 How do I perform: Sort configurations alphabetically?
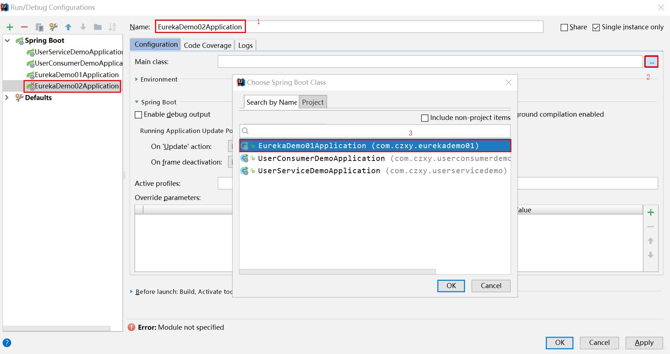pos(112,27)
